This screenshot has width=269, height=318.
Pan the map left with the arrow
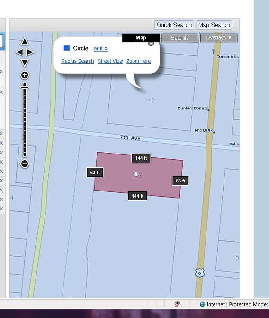(19, 52)
